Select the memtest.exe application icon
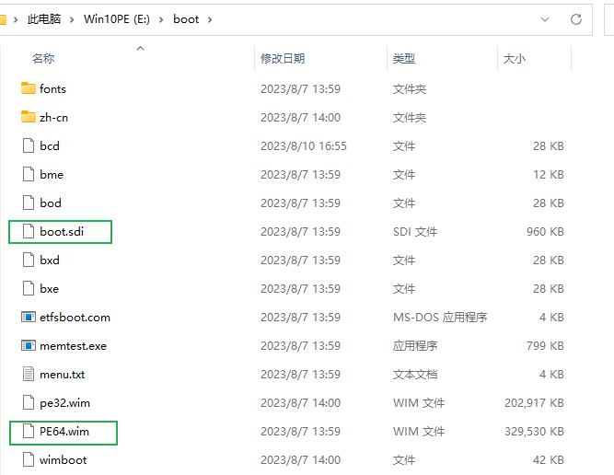 click(x=29, y=346)
